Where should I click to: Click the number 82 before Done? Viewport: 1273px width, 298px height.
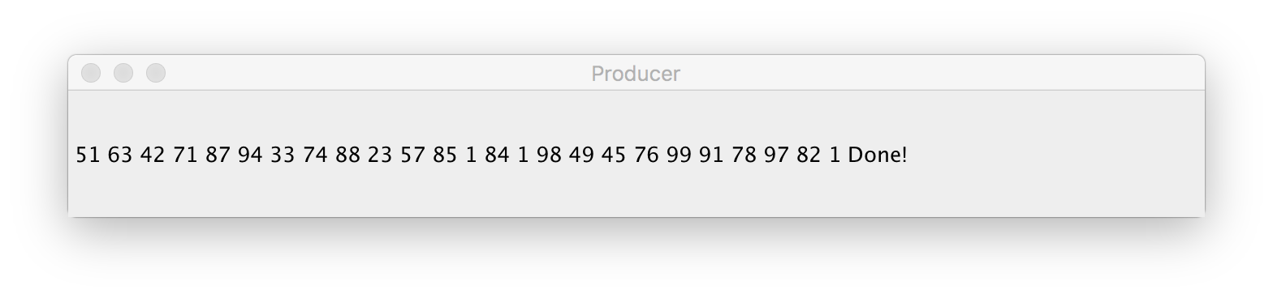[809, 155]
